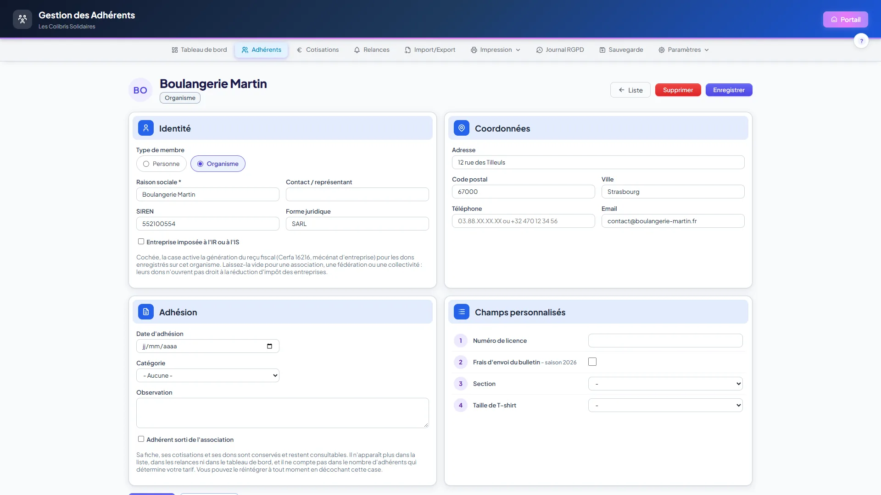The height and width of the screenshot is (495, 881).
Task: Open the date picker calendar icon
Action: pos(269,346)
